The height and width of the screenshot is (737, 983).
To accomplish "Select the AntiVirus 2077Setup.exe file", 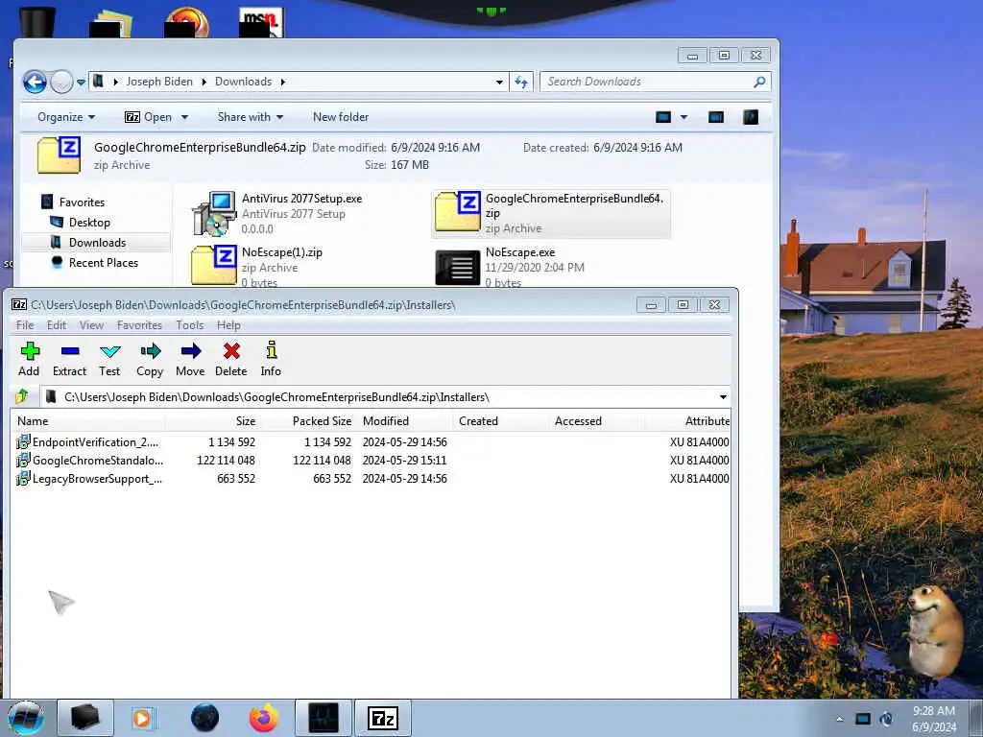I will 277,214.
